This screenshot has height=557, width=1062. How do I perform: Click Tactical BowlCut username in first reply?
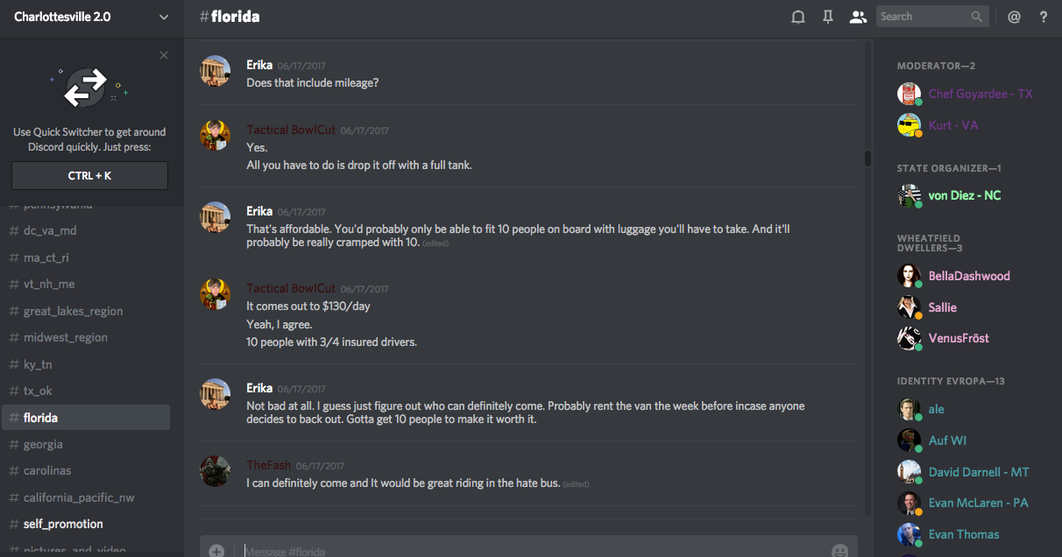[291, 130]
